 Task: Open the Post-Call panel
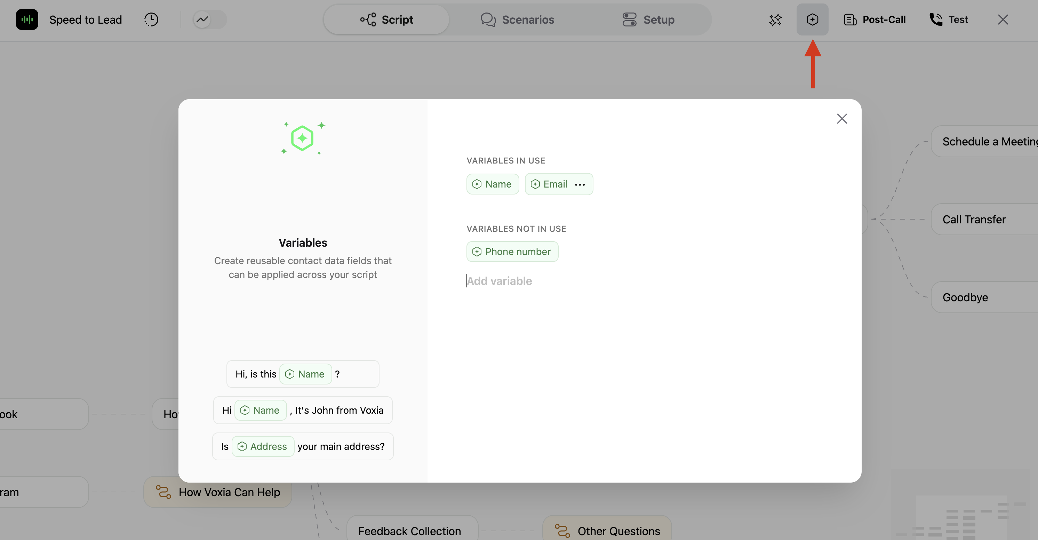[875, 19]
